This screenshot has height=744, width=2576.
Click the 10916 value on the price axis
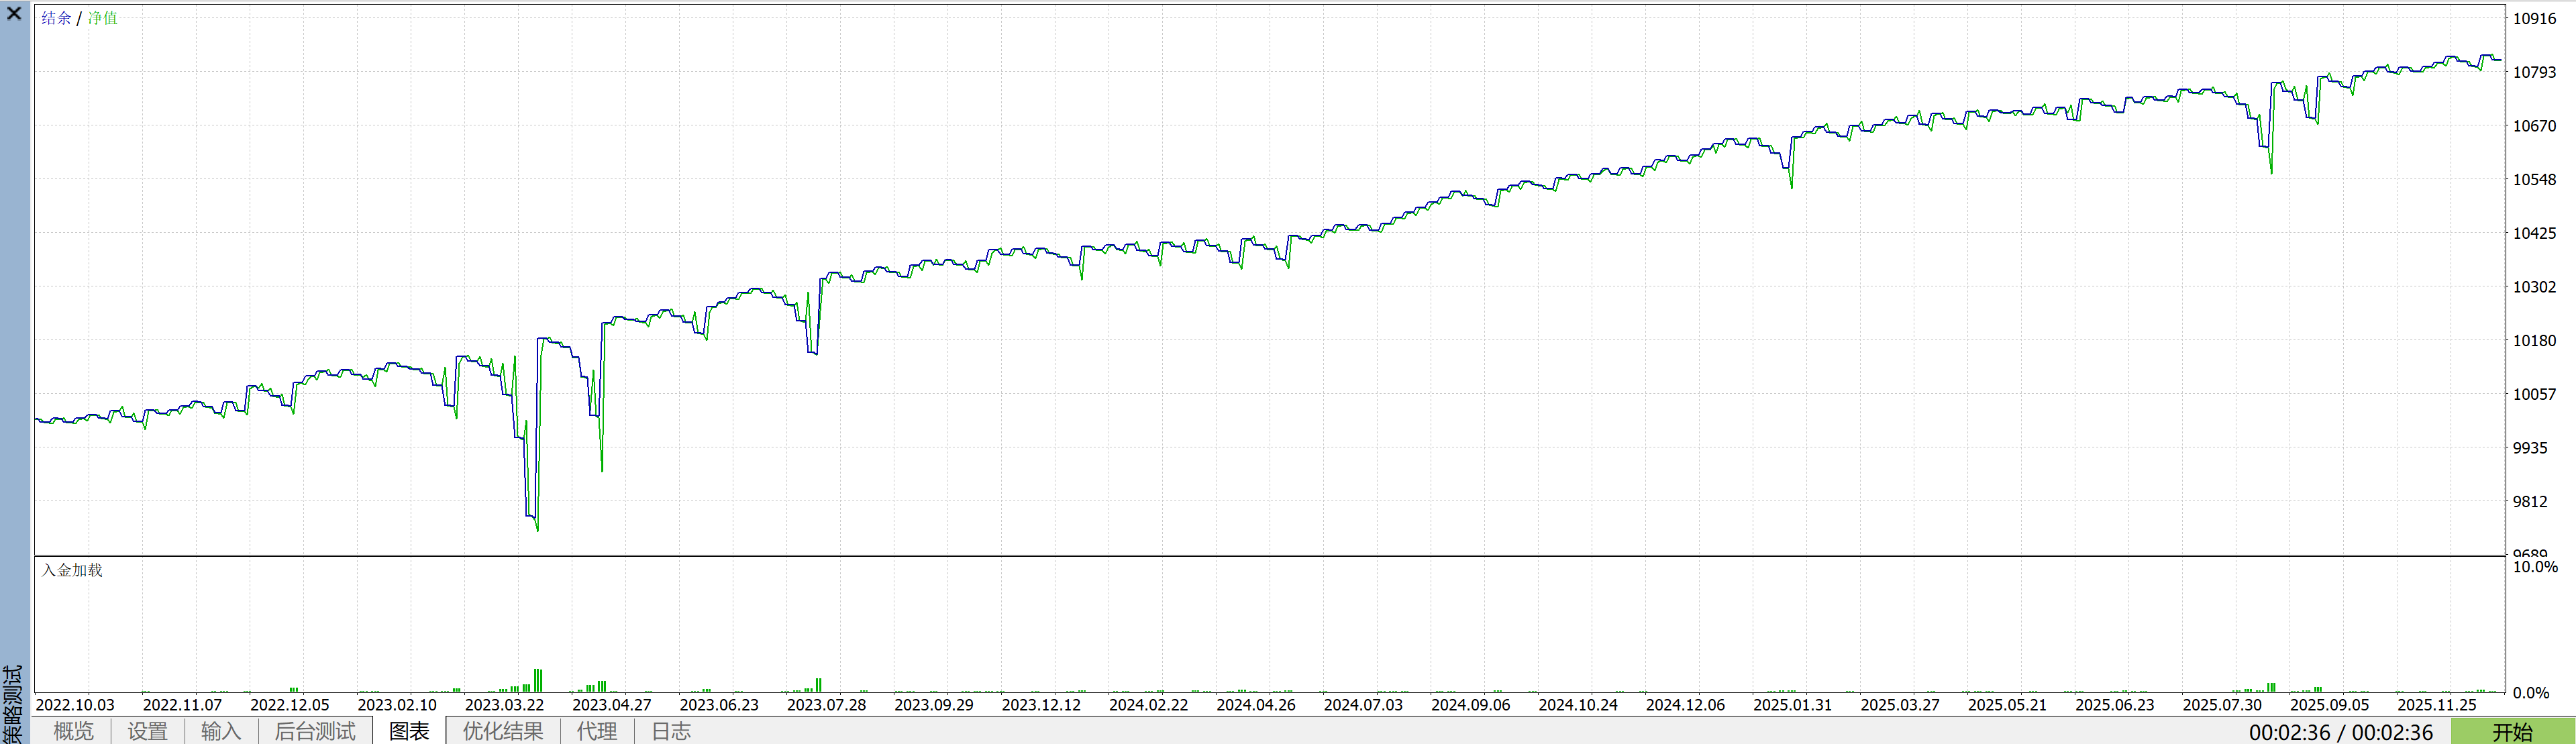2534,19
